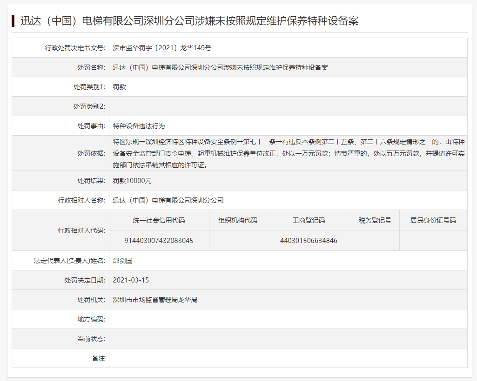Select the label 行政相对人名称
Screen dimensions: 477x381
tap(81, 200)
